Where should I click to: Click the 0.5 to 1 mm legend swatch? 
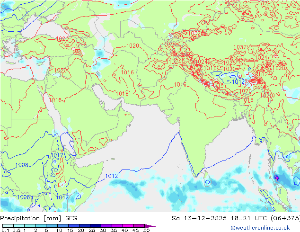19,226
